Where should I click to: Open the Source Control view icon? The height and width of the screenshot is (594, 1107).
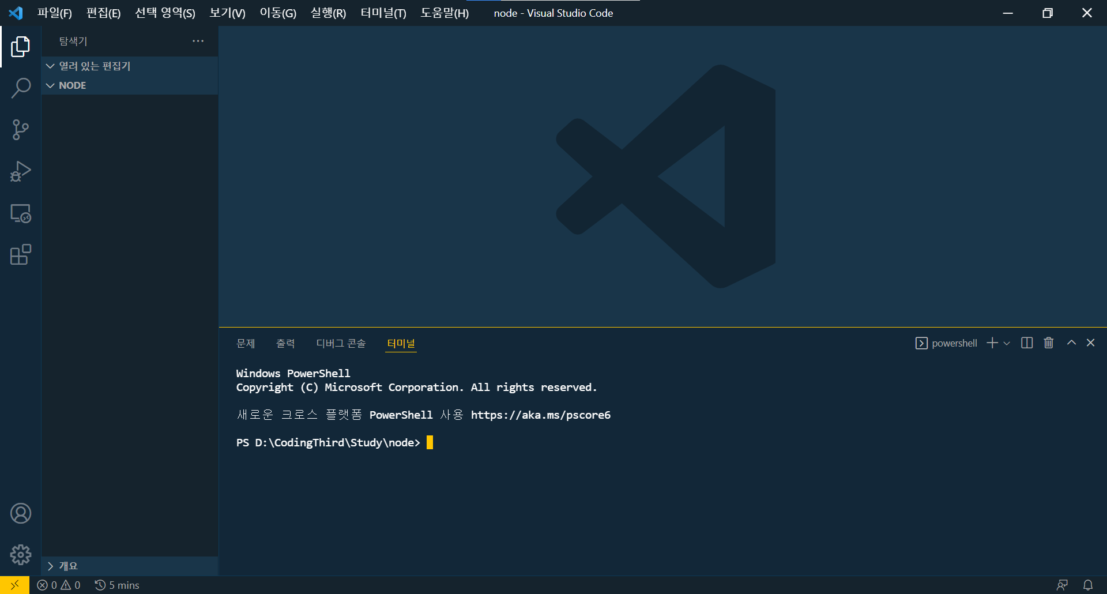tap(20, 130)
